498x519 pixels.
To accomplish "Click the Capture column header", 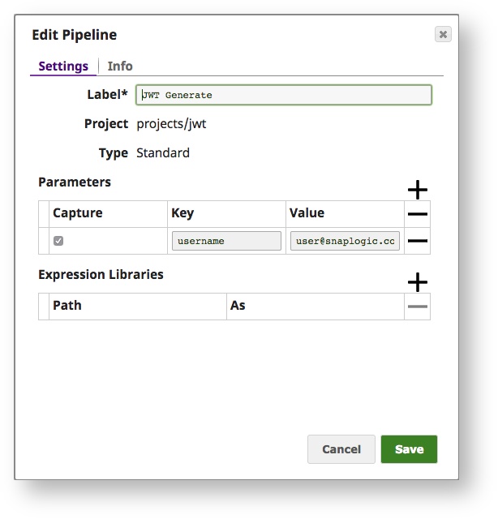I will pyautogui.click(x=78, y=213).
